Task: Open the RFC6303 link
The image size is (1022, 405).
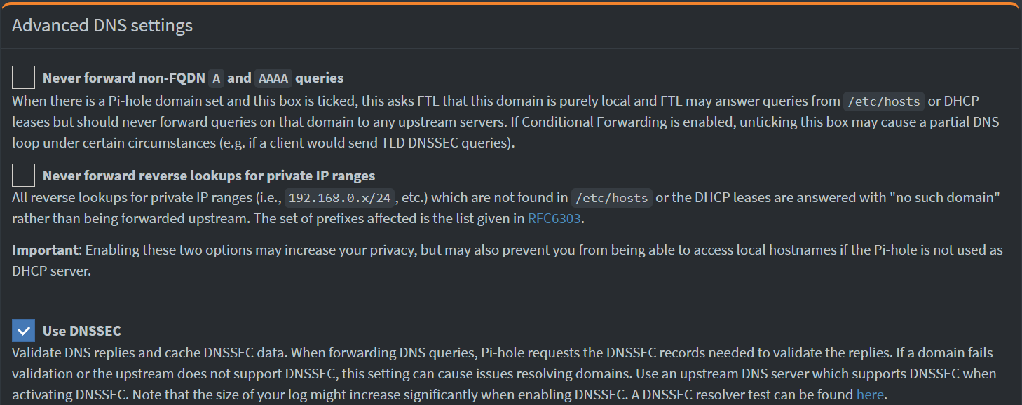Action: click(554, 218)
